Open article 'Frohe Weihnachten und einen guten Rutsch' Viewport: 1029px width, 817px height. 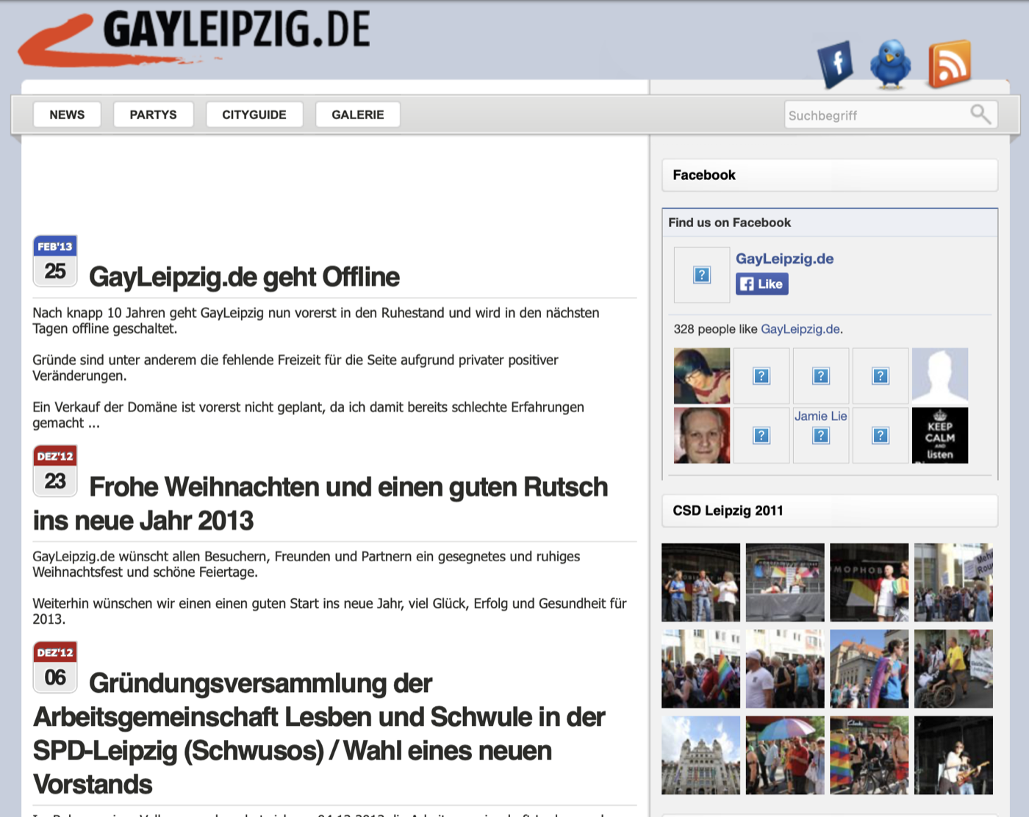(320, 503)
